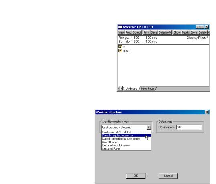The height and width of the screenshot is (184, 216).
Task: Open the New Page tab
Action: [x=147, y=88]
